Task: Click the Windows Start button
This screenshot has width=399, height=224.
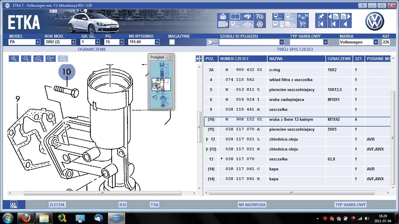Action: tap(8, 218)
